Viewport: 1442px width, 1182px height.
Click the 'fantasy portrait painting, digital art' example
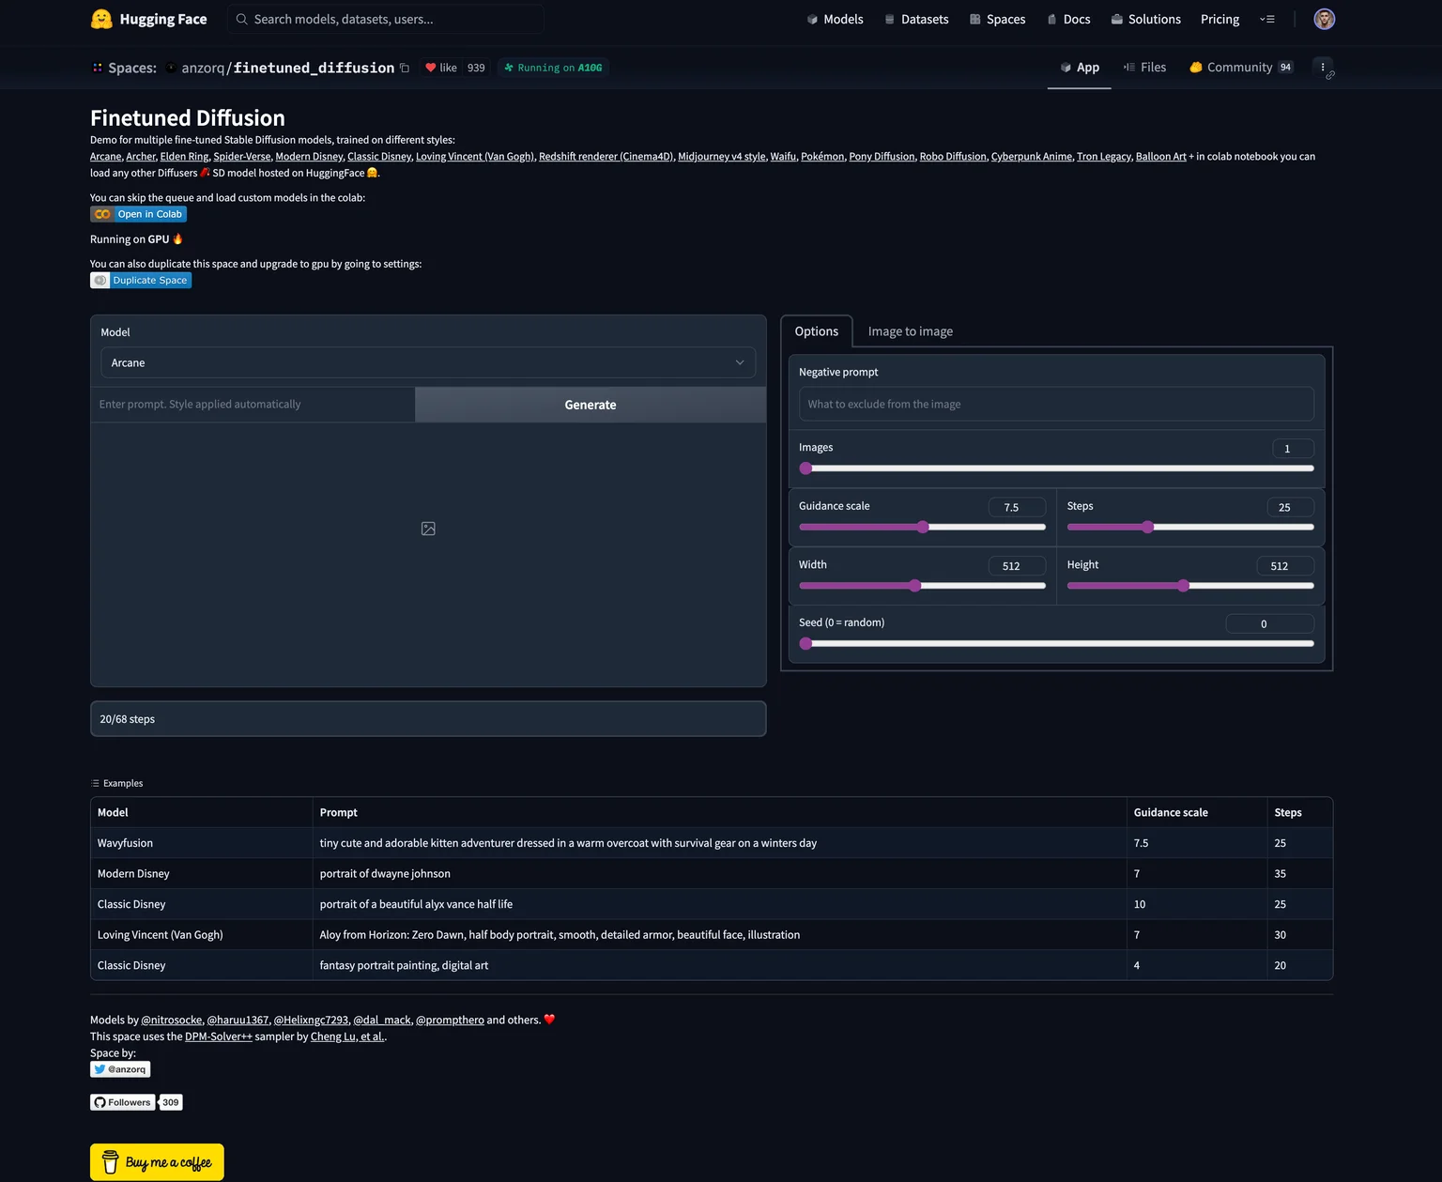(x=712, y=965)
